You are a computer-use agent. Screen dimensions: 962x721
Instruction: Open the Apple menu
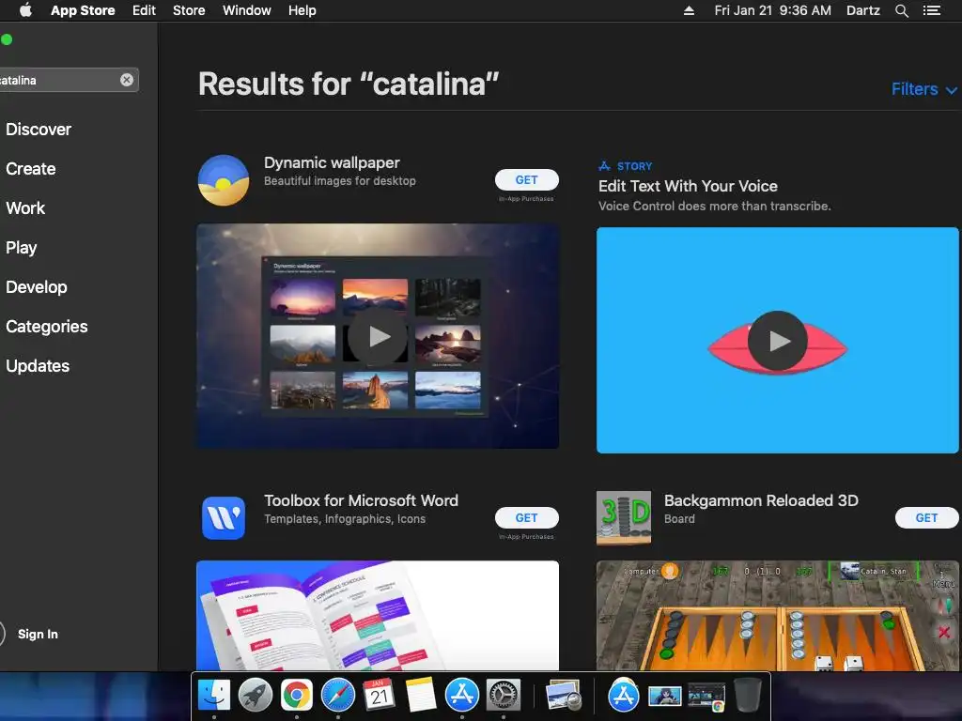coord(25,10)
